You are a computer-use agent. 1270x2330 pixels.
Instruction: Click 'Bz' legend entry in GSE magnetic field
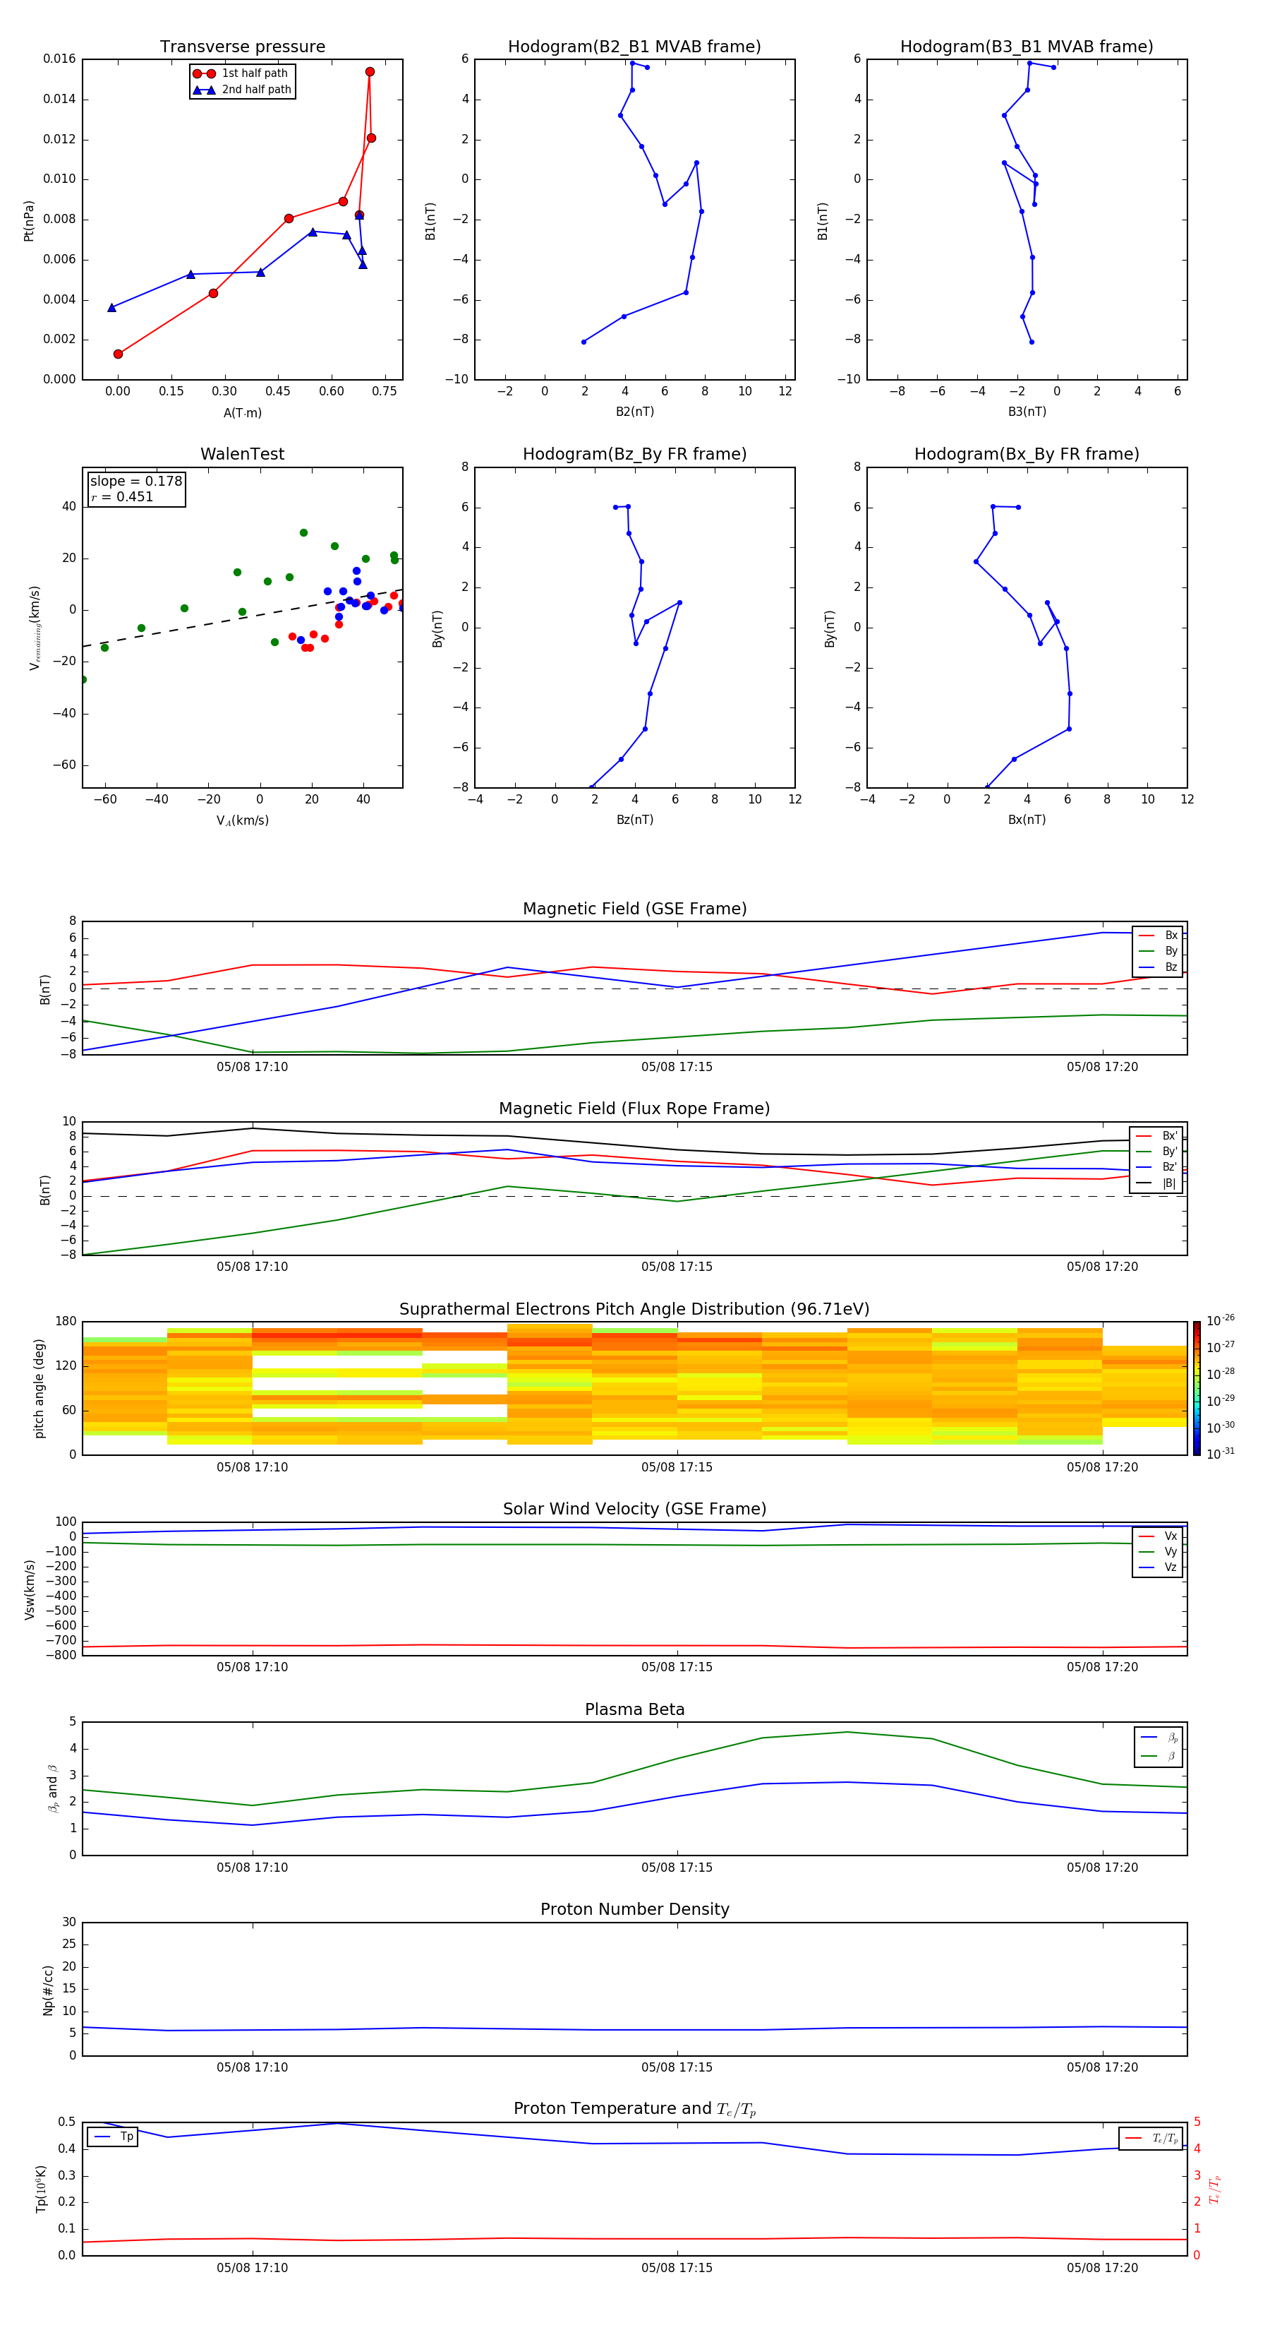click(x=1158, y=967)
